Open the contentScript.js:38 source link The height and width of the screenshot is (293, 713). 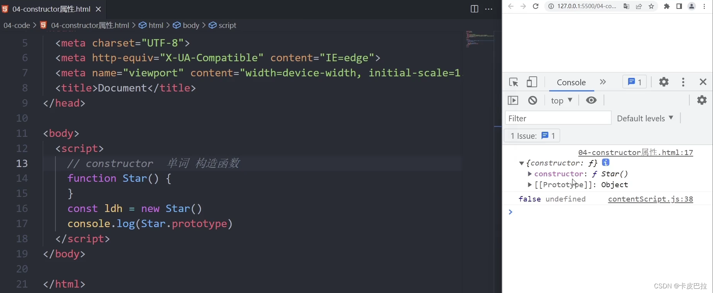coord(650,199)
